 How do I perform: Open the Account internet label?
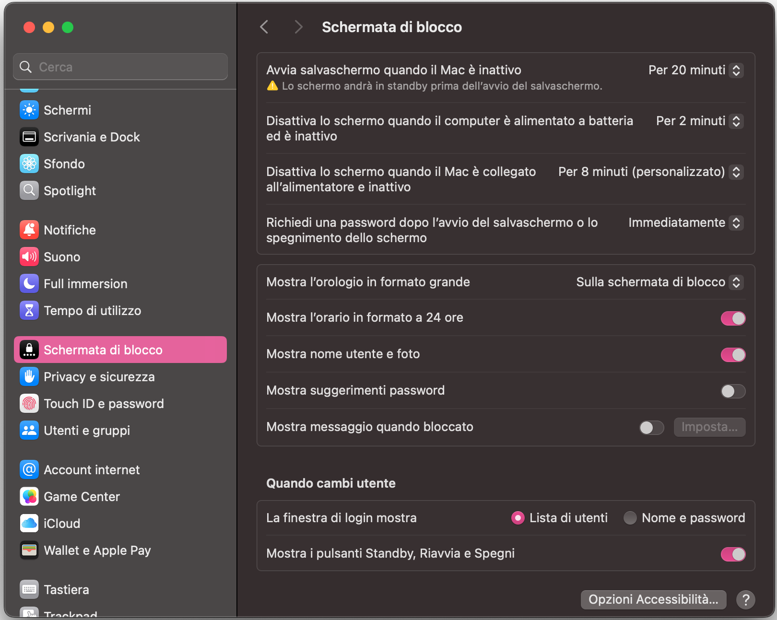(92, 470)
